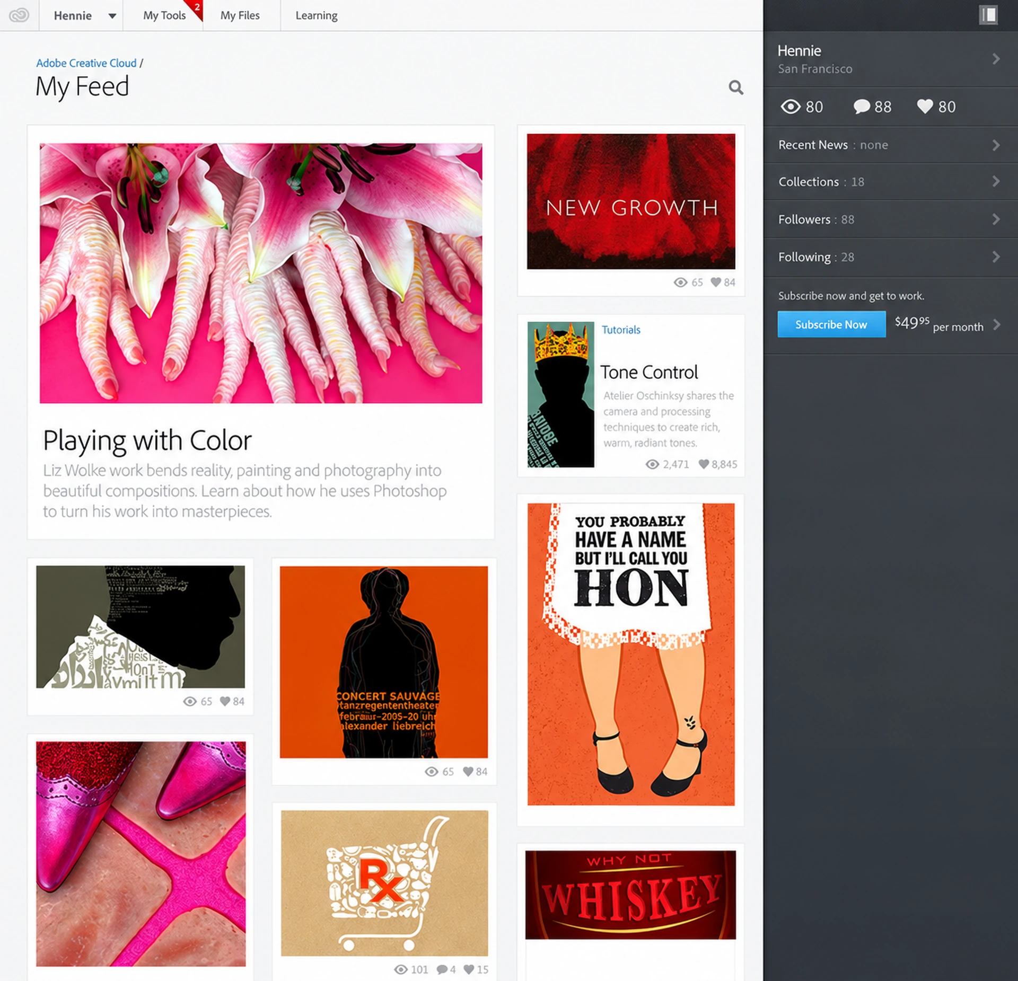This screenshot has height=981, width=1018.
Task: Click the Hennie menu label
Action: pos(73,16)
